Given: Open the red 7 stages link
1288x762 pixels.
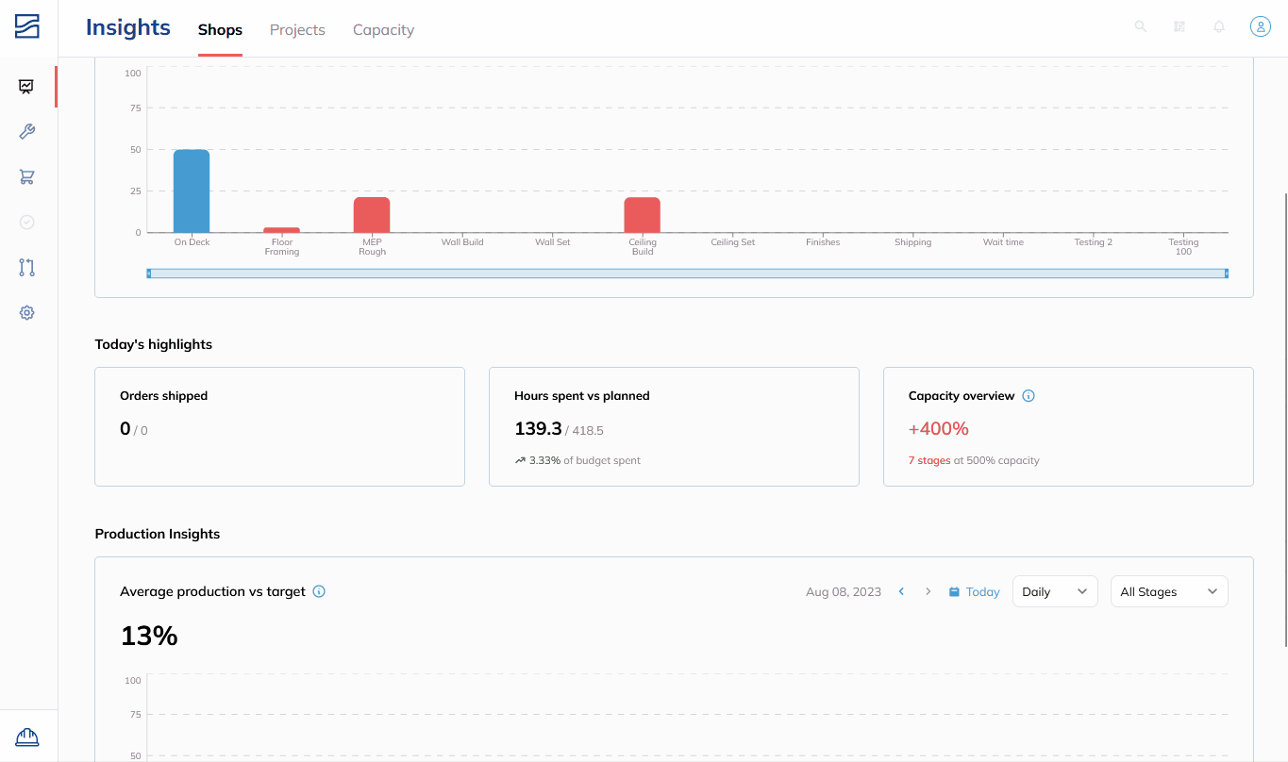Looking at the screenshot, I should (x=929, y=460).
